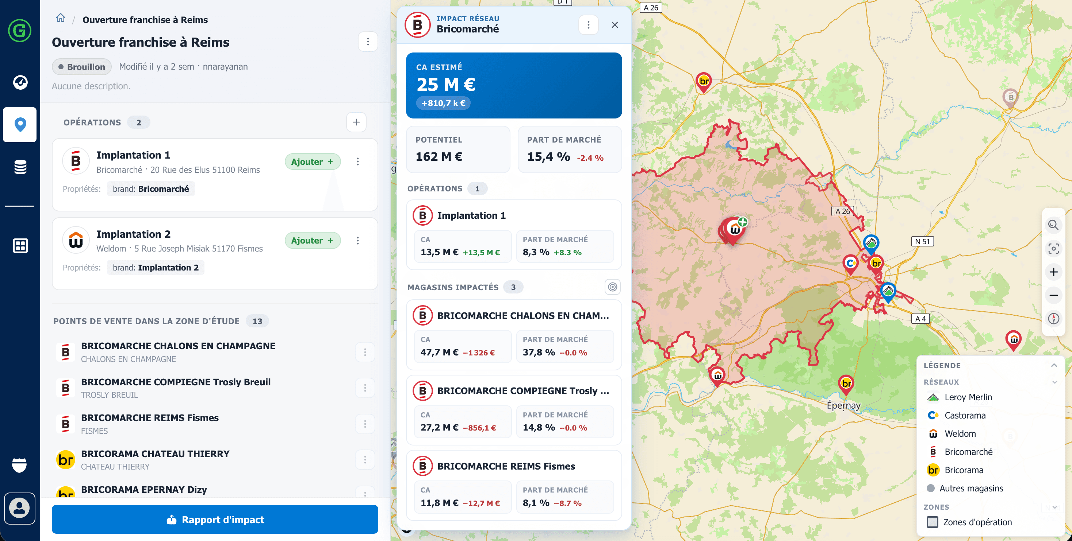Select BRICOMARCHE CHALONS EN CHAMPAGNE list row

point(215,353)
